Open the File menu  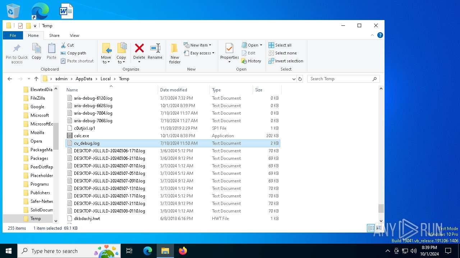pos(13,35)
